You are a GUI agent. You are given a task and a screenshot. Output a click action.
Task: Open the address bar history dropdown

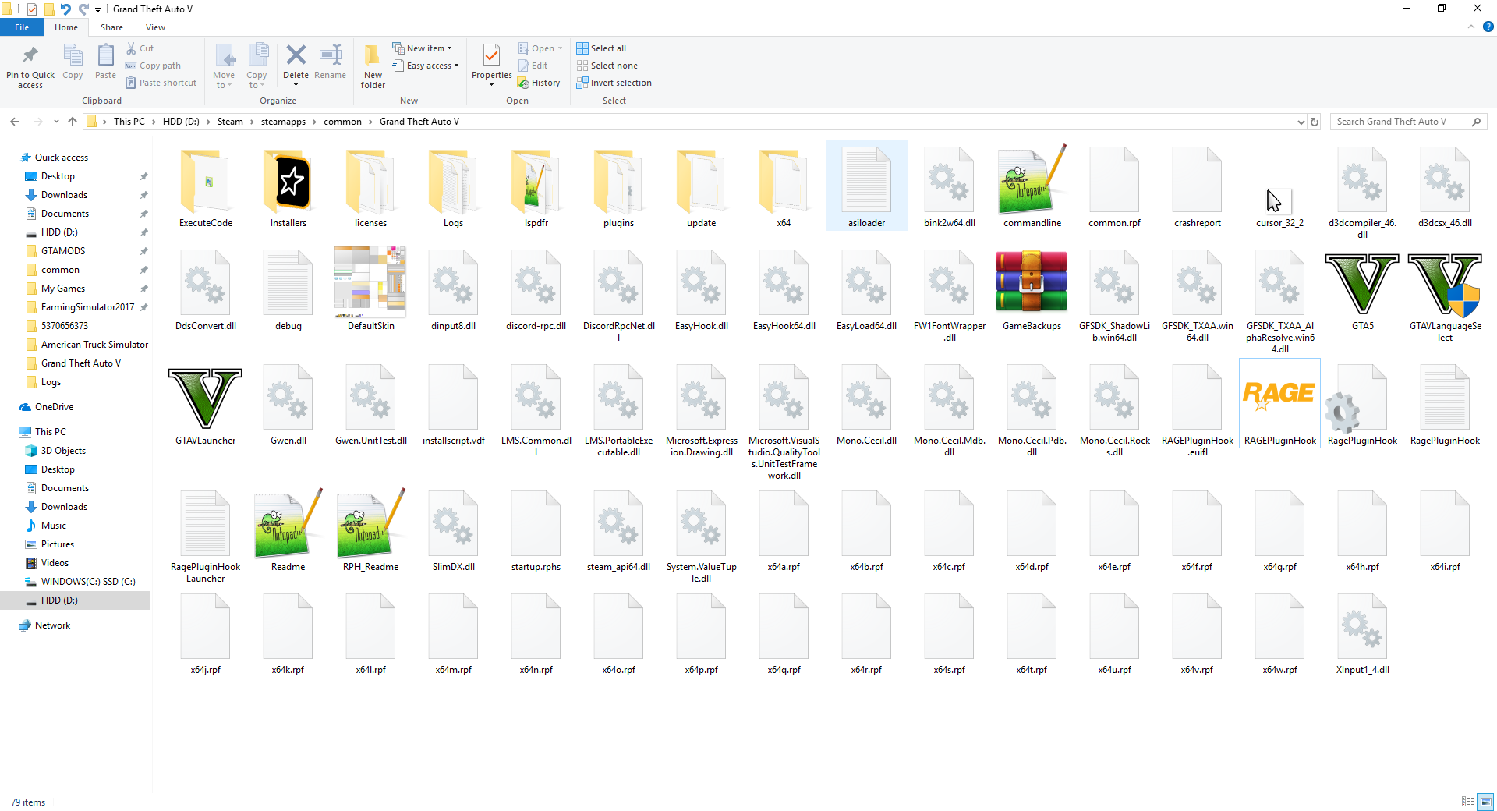tap(1301, 122)
